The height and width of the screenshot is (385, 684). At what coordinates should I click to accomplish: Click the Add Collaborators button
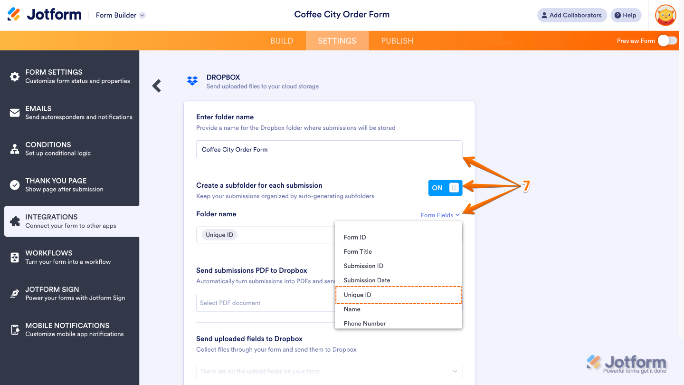click(572, 15)
